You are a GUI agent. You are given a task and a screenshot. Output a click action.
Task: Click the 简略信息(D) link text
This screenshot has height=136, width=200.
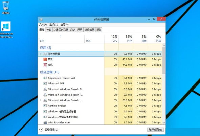[51, 130]
